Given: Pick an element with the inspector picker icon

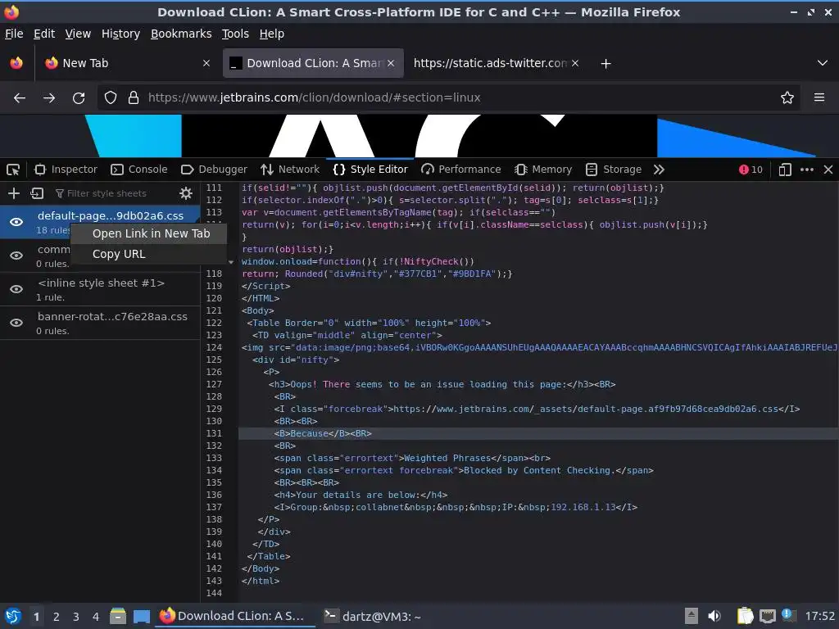Looking at the screenshot, I should tap(13, 170).
